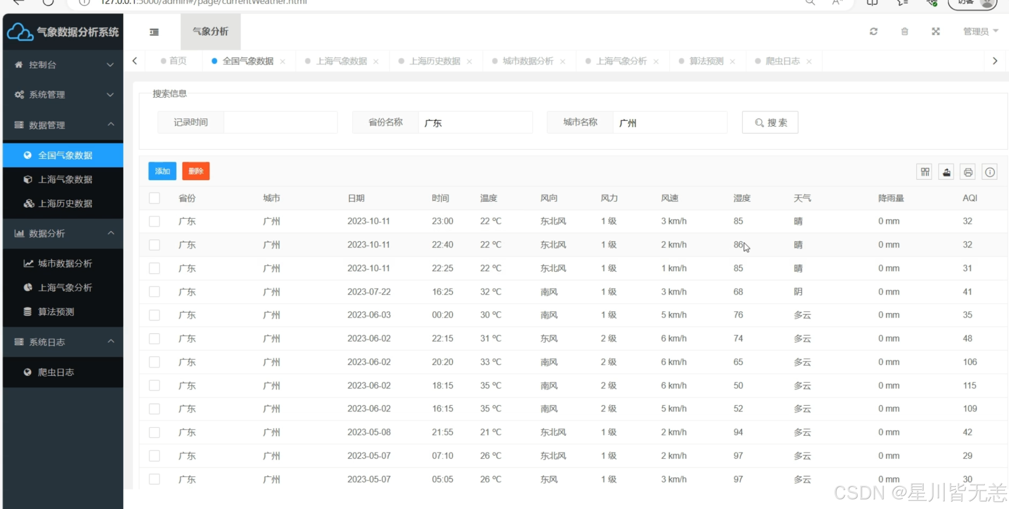
Task: Check the select-all checkbox in table header
Action: [x=154, y=198]
